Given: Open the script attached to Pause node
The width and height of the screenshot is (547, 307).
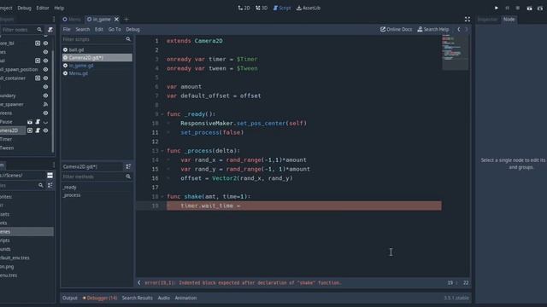Looking at the screenshot, I should click(x=38, y=122).
